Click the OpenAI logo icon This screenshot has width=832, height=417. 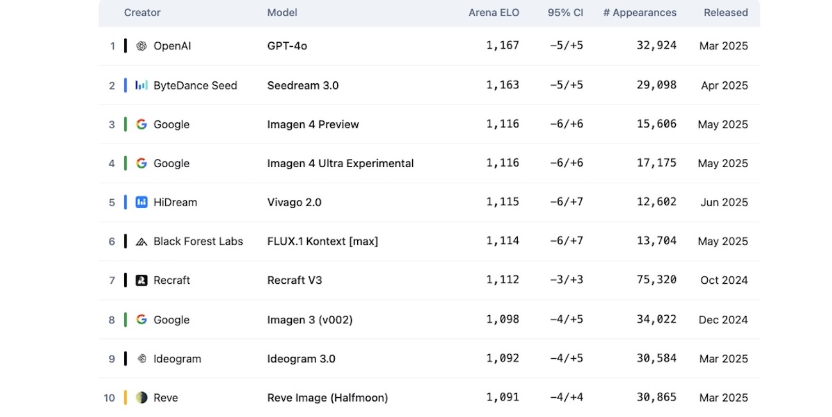pos(141,46)
